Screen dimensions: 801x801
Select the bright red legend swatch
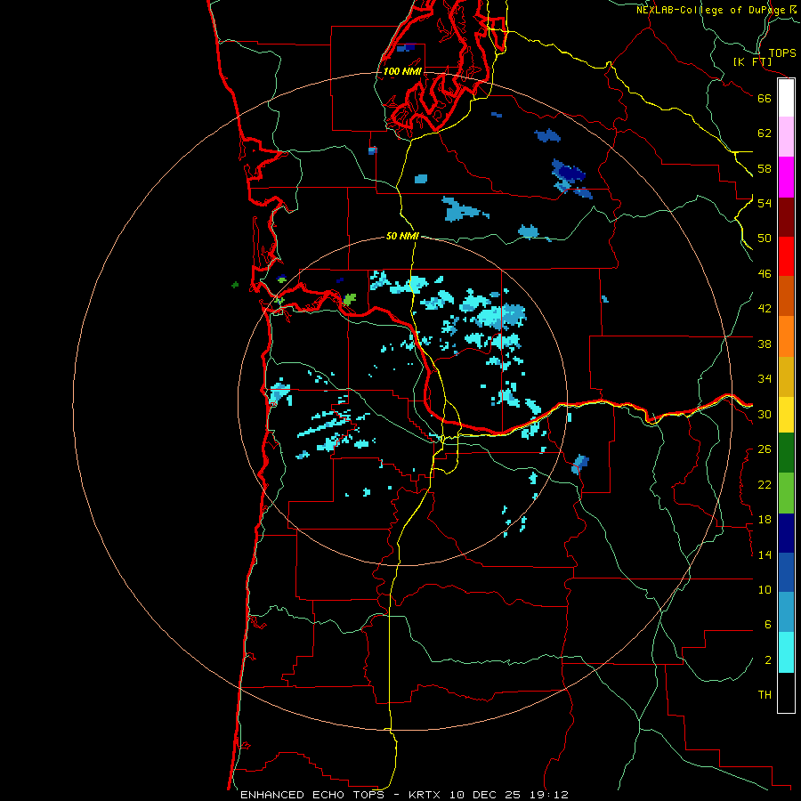[x=786, y=256]
